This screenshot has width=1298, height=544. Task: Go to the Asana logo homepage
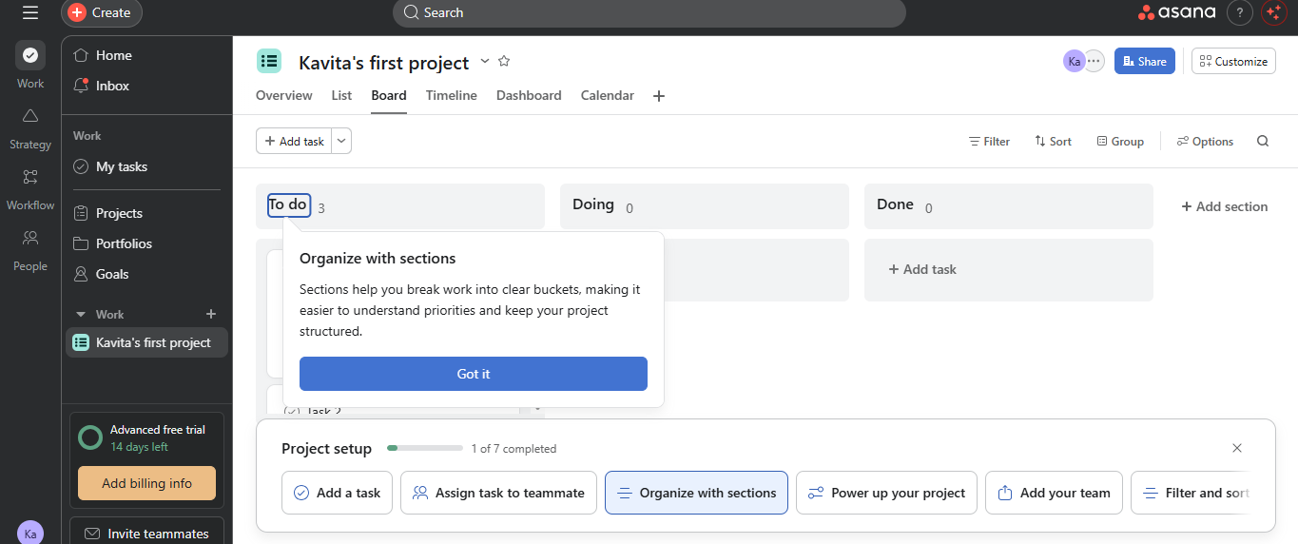(1176, 12)
